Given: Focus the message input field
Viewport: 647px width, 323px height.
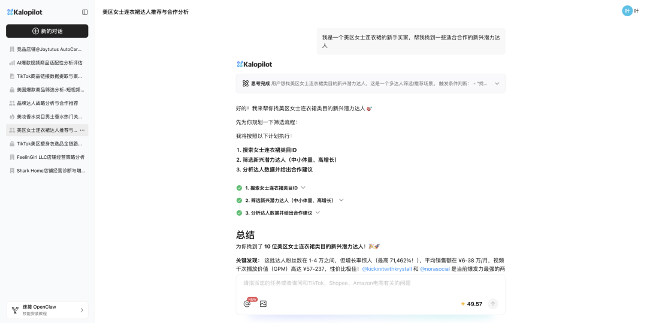Looking at the screenshot, I should [x=371, y=283].
